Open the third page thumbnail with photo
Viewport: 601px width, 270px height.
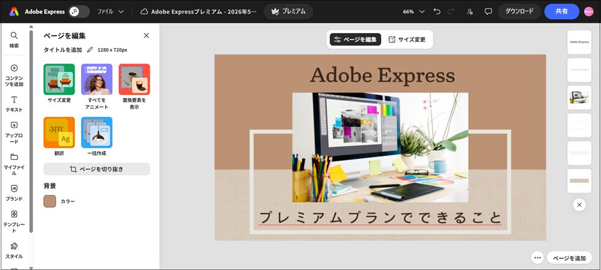click(x=579, y=98)
